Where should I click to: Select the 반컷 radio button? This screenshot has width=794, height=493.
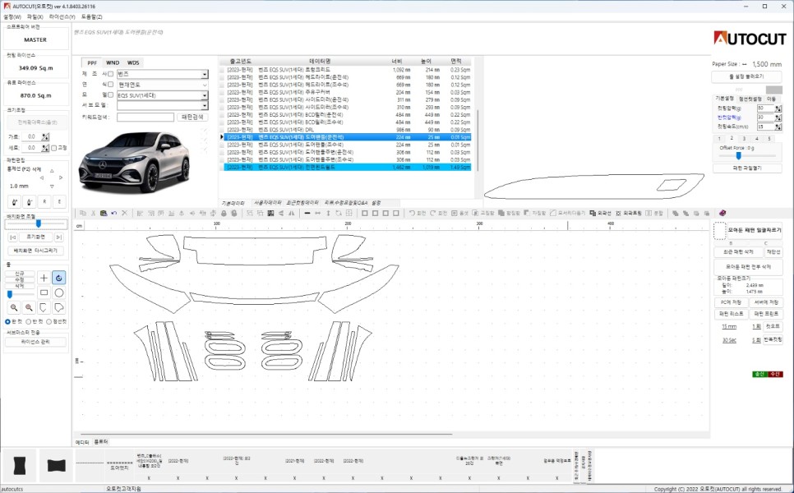tap(28, 321)
